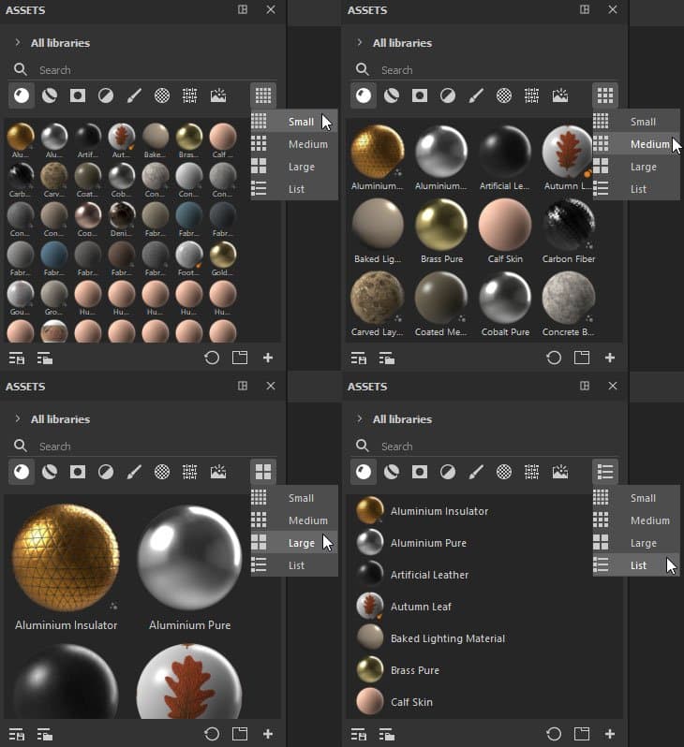The width and height of the screenshot is (684, 747).
Task: Select Materials filter in top-left Assets panel
Action: click(22, 95)
